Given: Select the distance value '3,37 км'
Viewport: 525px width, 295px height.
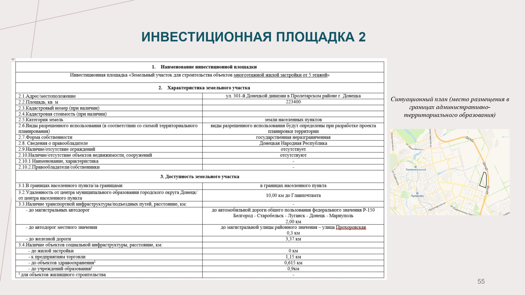Looking at the screenshot, I should coord(293,239).
